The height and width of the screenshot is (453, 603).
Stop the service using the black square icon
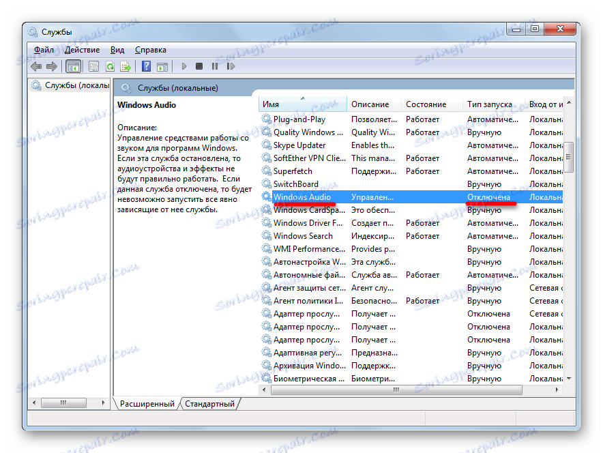[198, 66]
